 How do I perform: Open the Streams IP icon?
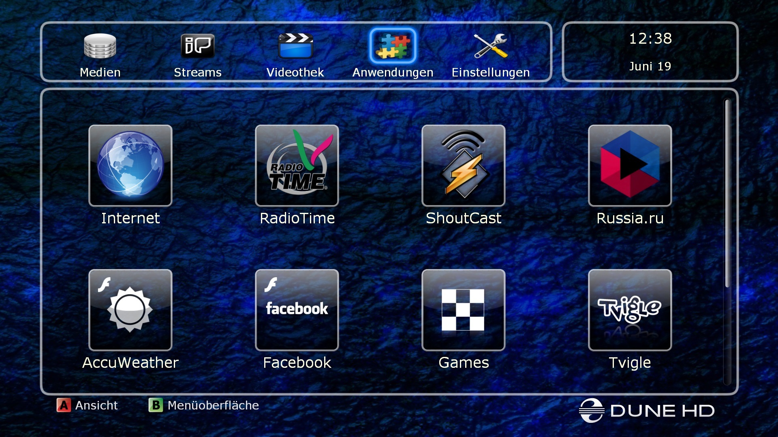tap(197, 46)
